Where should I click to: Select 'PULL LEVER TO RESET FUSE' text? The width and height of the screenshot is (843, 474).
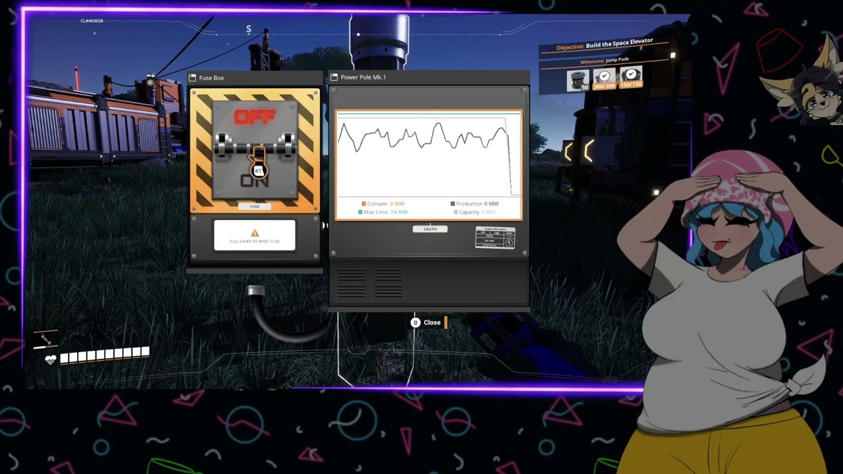tap(255, 242)
